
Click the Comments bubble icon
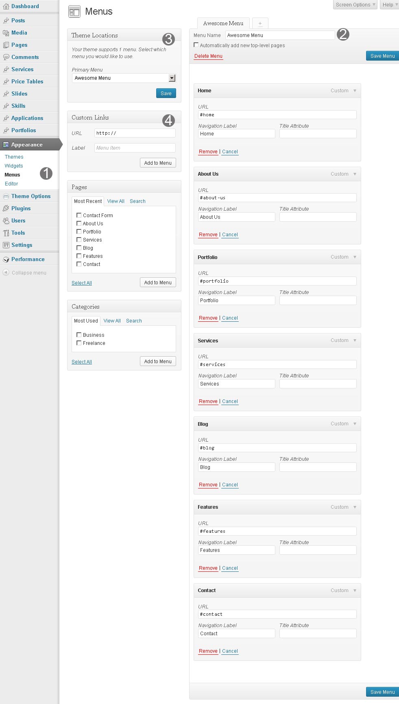(6, 57)
